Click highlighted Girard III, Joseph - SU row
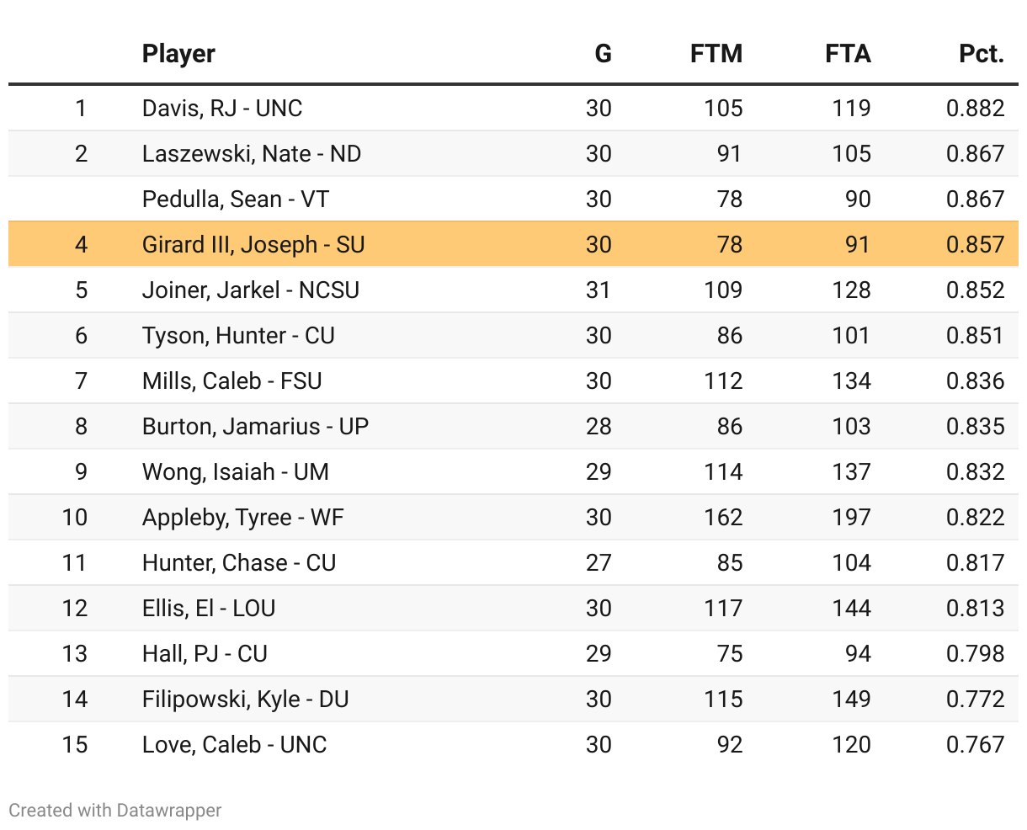 pos(253,245)
